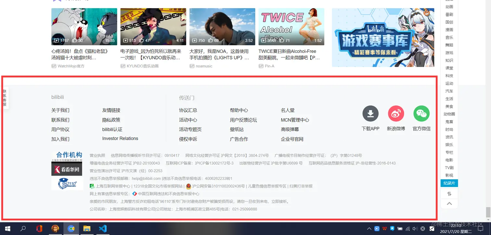491x235 pixels.
Task: Click the 联系客服 side tab
Action: (5, 98)
